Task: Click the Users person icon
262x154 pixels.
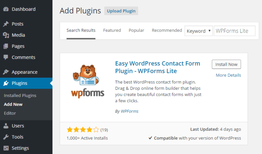Action: pos(6,126)
